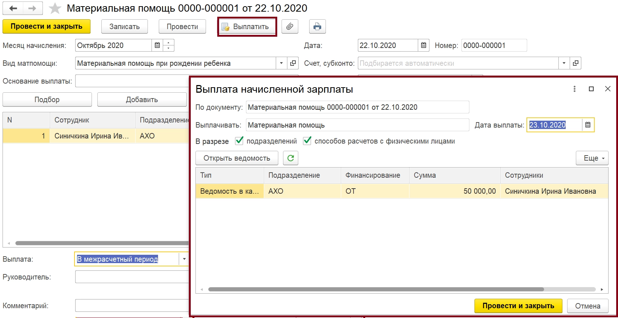Open attached files with paperclip icon
This screenshot has width=618, height=318.
tap(290, 27)
